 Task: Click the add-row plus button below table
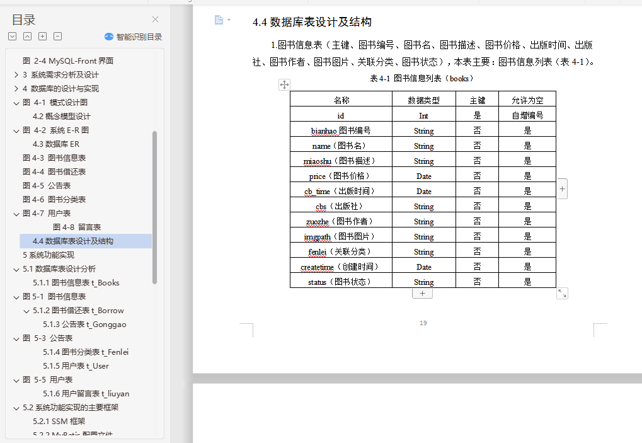423,293
